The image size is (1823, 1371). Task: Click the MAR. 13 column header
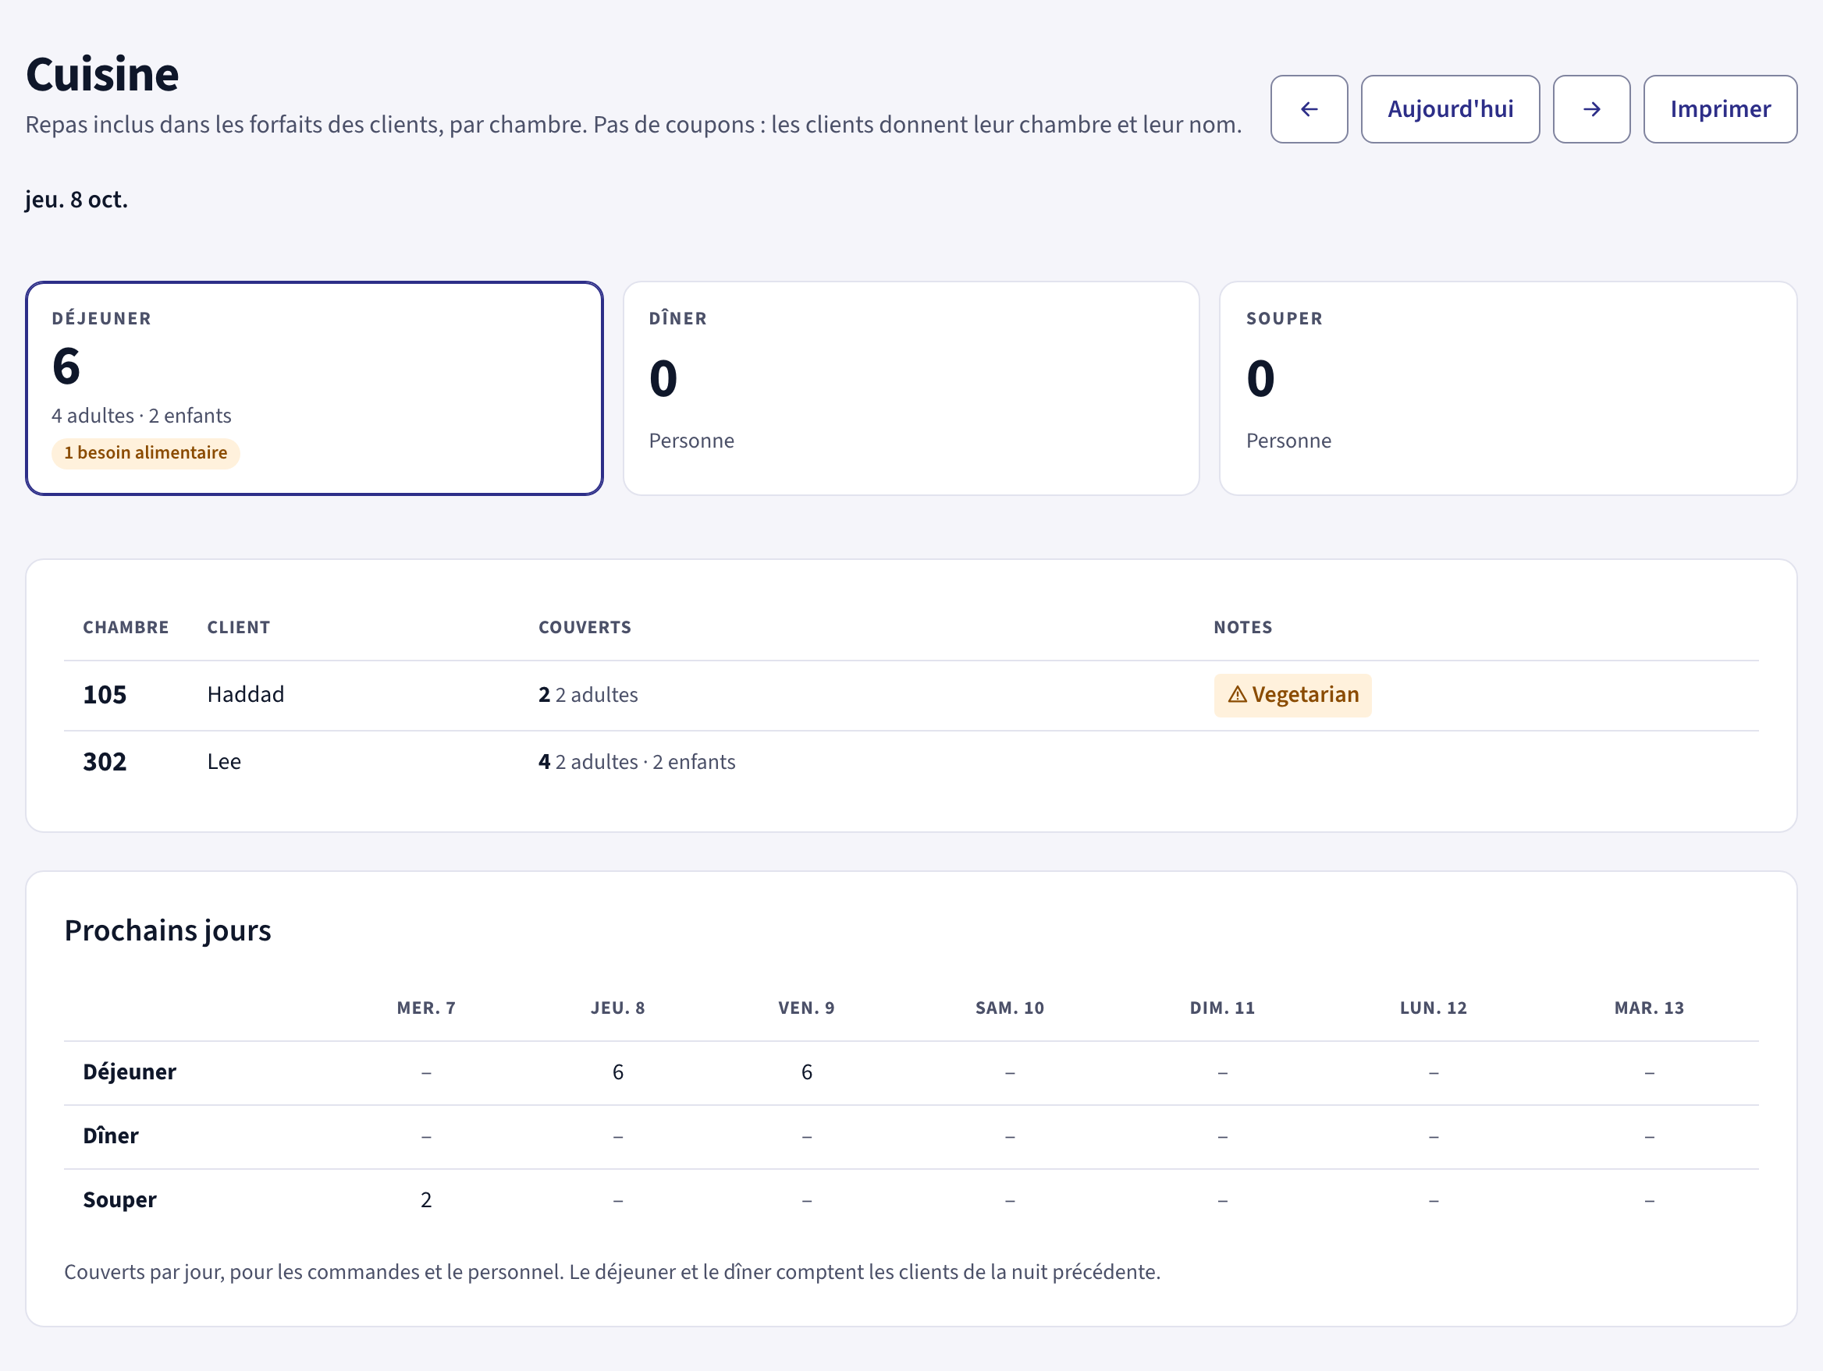click(x=1649, y=1008)
